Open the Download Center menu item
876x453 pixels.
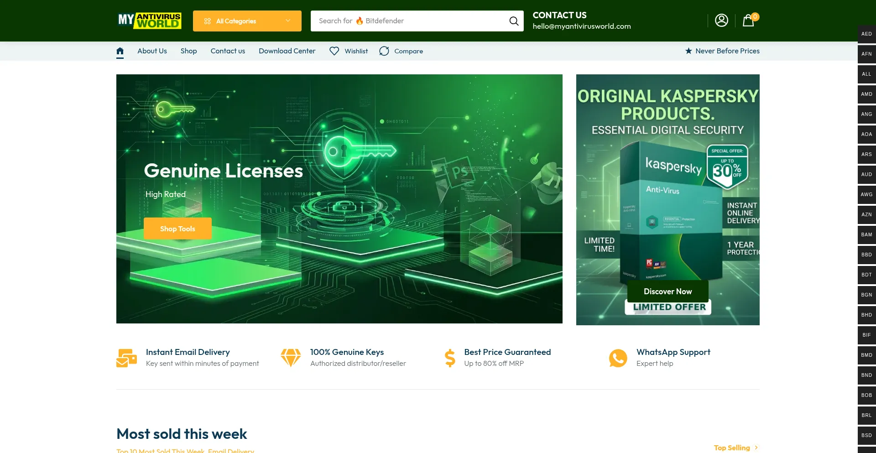287,51
